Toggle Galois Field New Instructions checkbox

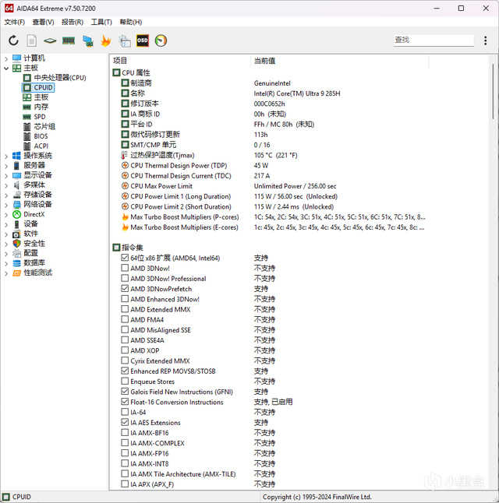125,392
